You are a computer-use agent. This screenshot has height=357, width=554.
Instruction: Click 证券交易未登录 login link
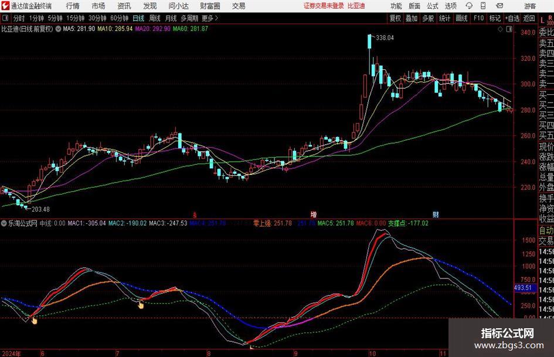tap(324, 6)
